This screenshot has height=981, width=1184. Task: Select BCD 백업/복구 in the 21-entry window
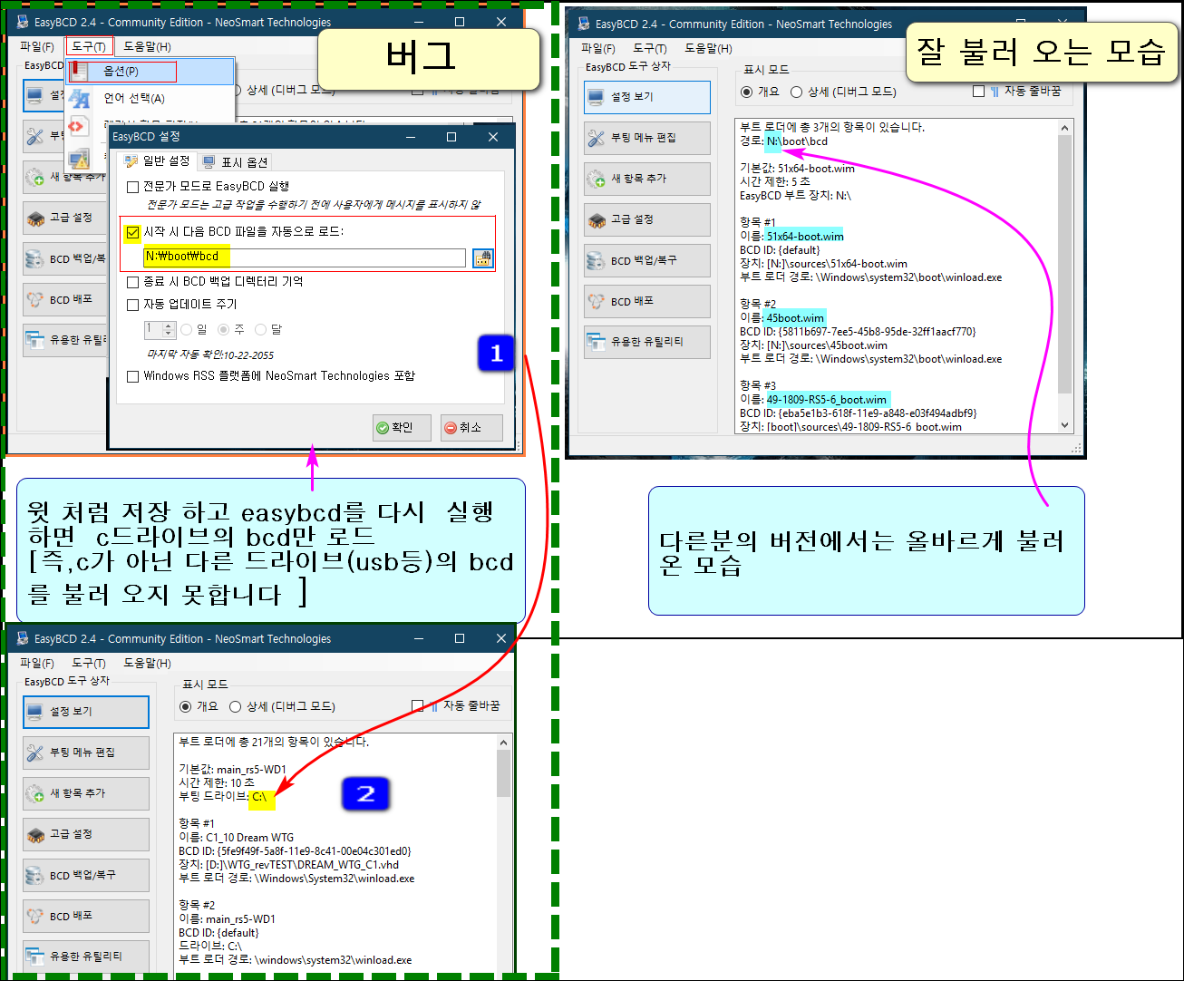86,875
